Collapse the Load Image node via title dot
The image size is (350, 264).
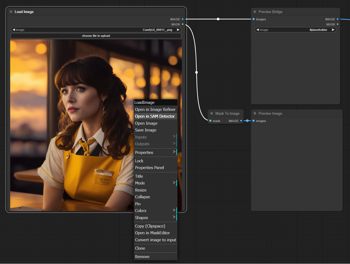11,12
